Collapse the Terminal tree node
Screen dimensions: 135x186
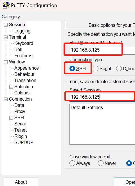click(6, 37)
